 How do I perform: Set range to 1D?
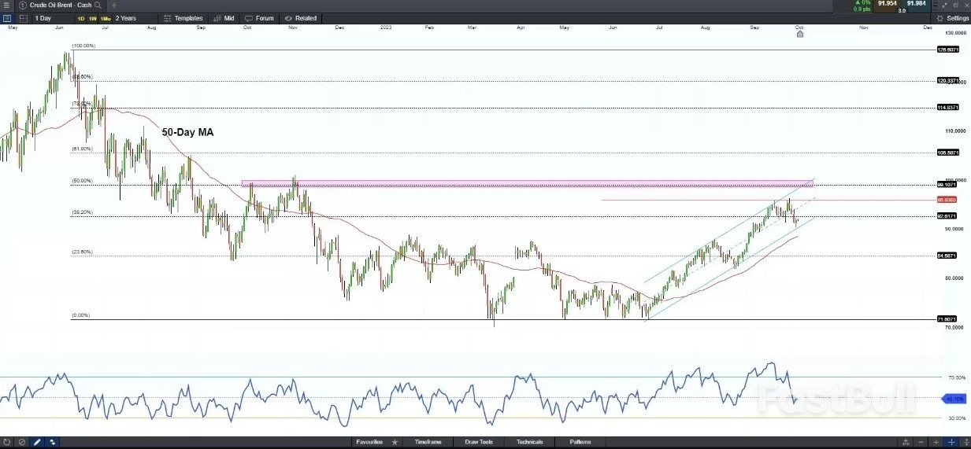[81, 18]
